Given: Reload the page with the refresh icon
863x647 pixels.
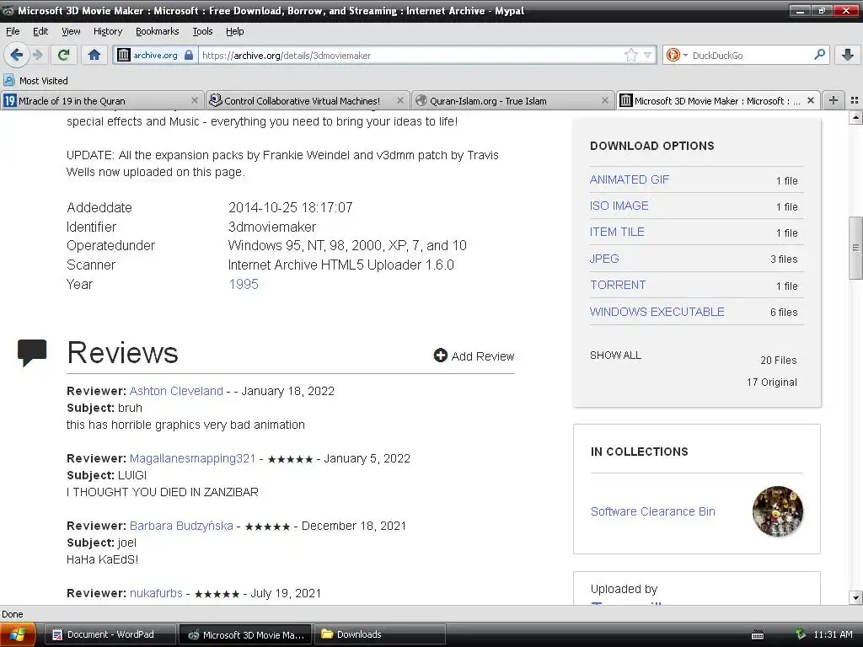Looking at the screenshot, I should point(64,55).
